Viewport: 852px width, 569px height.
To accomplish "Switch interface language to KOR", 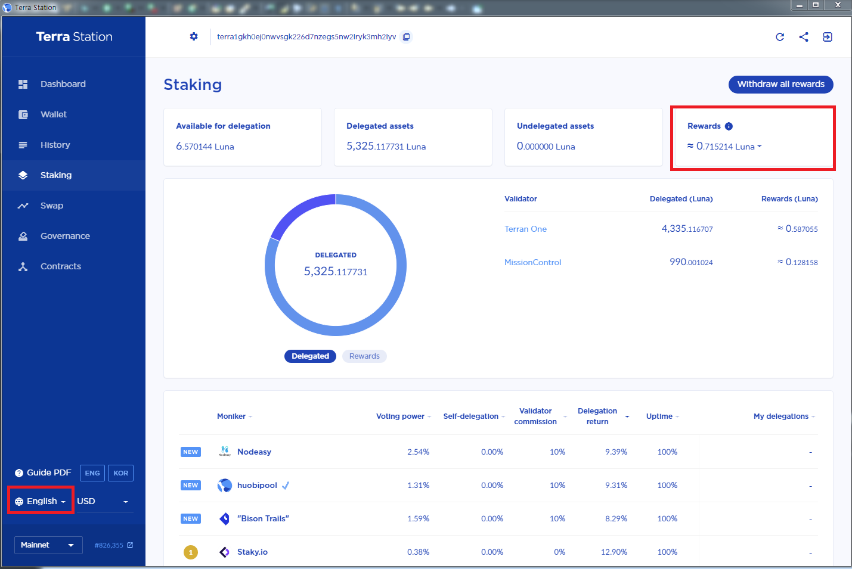I will tap(120, 472).
